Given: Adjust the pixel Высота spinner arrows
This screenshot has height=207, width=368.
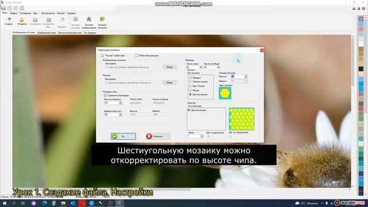Looking at the screenshot, I should (x=246, y=76).
